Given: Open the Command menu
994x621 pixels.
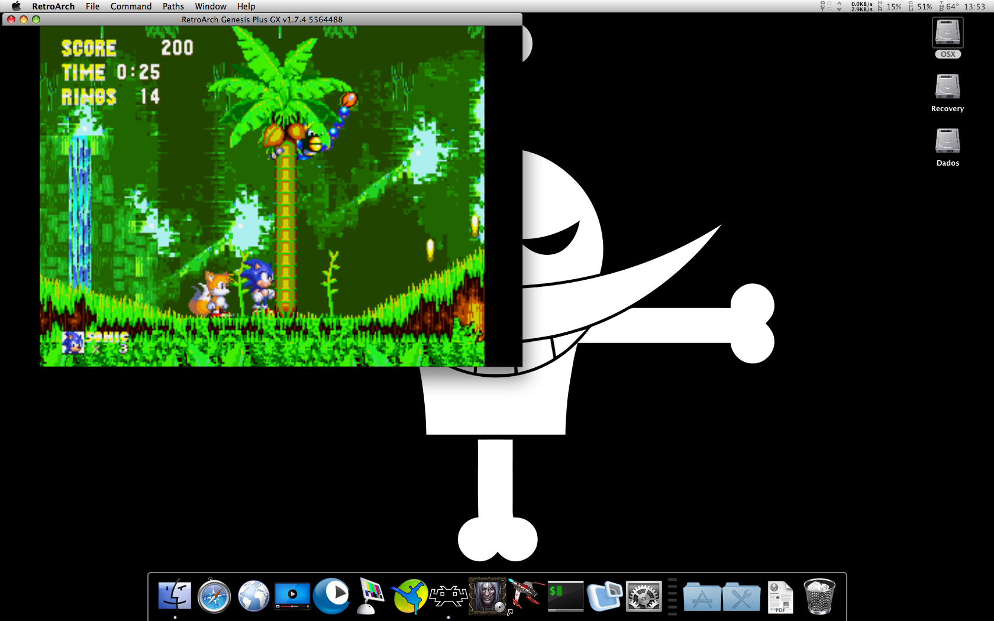Looking at the screenshot, I should 131,6.
